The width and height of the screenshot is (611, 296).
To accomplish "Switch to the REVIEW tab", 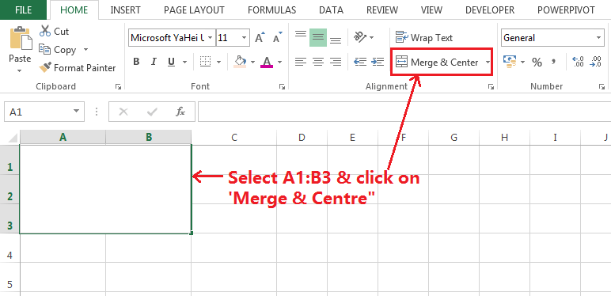I will tap(382, 9).
